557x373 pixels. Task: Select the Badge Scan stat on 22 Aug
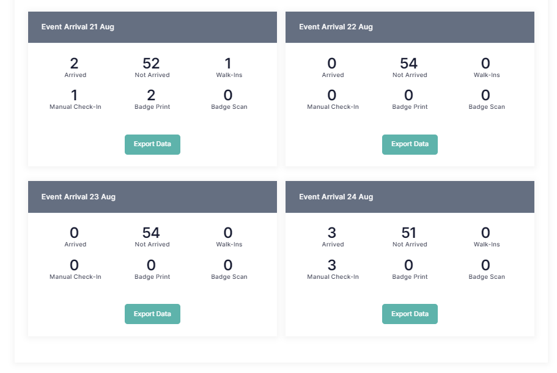click(x=486, y=96)
